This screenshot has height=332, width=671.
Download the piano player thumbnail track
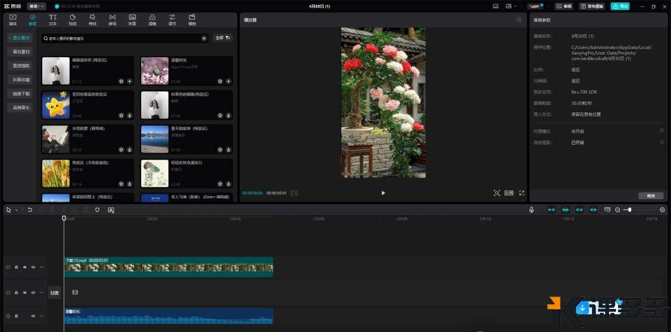130,150
